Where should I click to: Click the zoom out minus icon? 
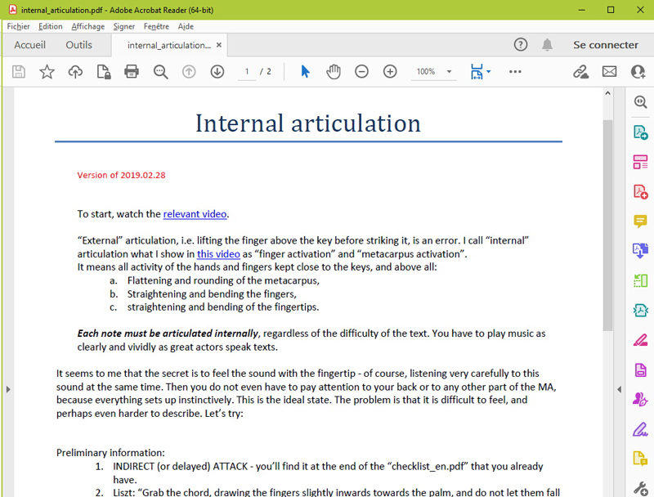(x=361, y=72)
